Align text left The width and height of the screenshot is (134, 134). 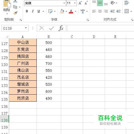[94, 11]
